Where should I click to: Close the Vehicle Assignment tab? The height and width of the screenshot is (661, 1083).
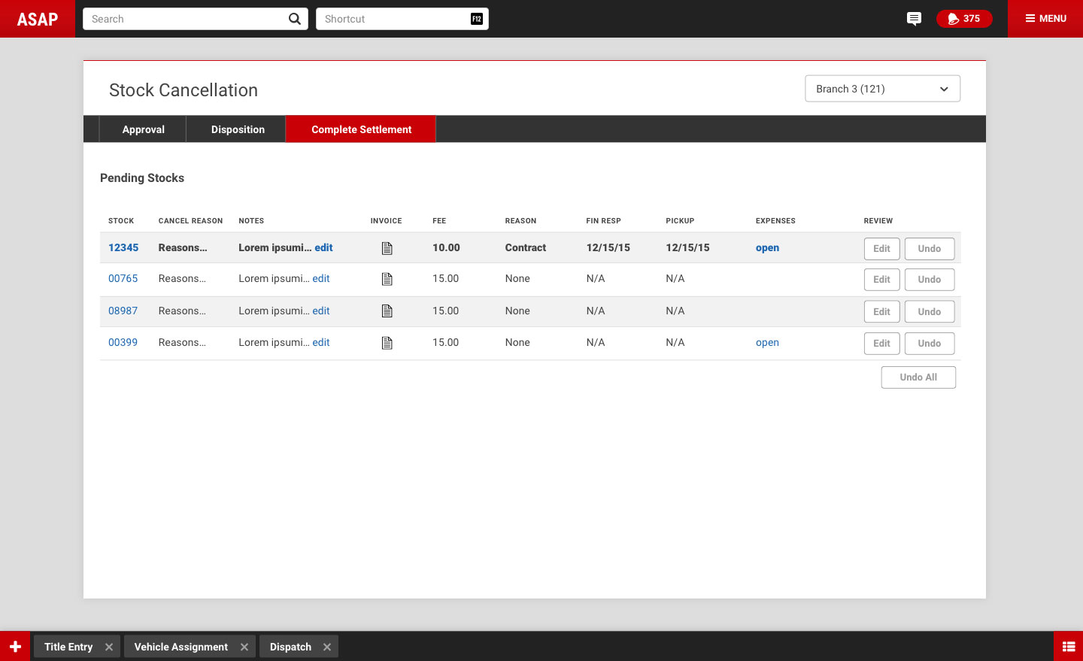[244, 647]
